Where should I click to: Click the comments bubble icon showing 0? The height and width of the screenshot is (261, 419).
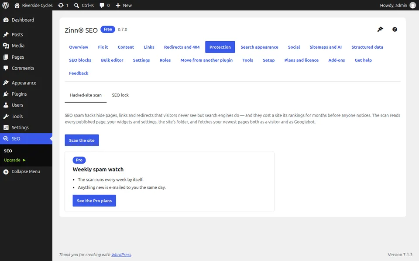102,5
